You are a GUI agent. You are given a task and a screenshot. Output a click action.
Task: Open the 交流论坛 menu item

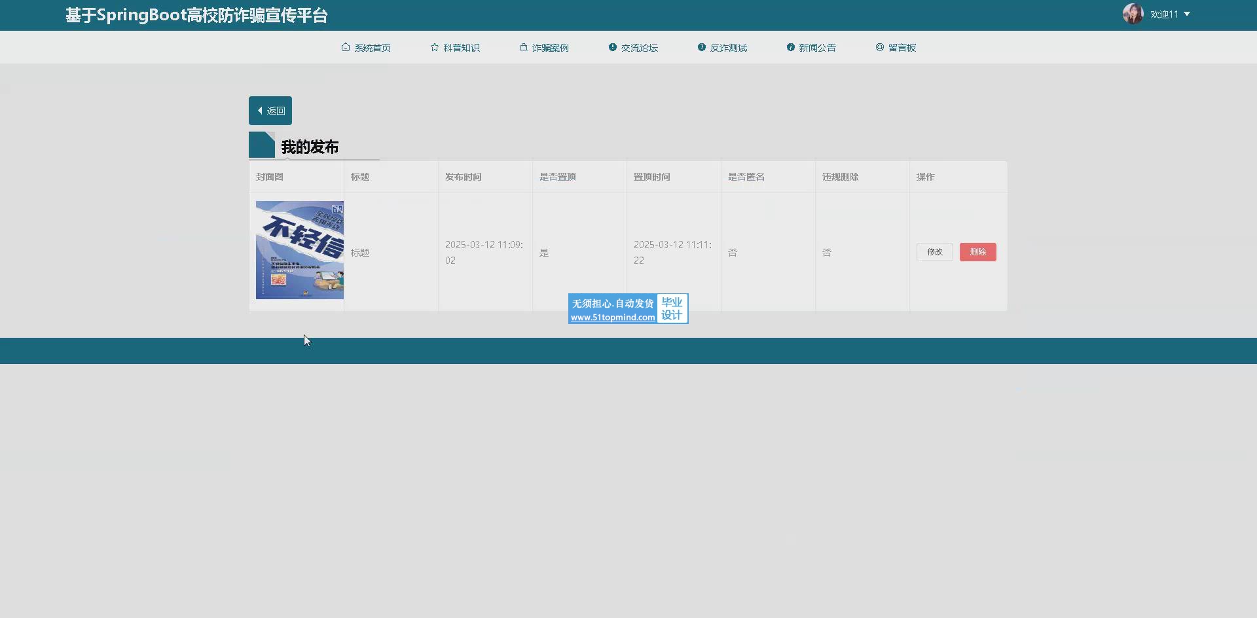point(639,48)
